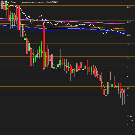The image size is (135, 135).
Task: Click the "91" price axis label
Action: [128, 58]
